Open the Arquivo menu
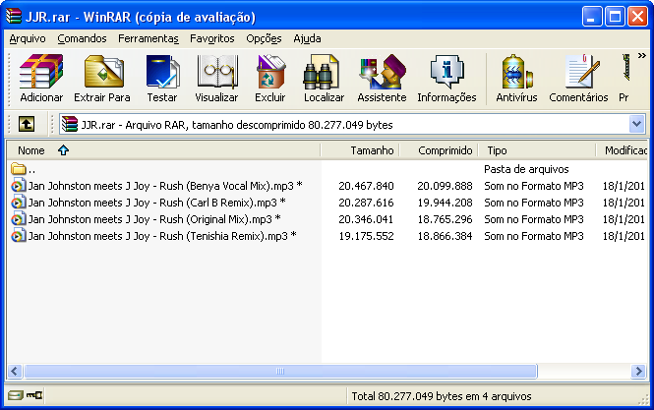Image resolution: width=654 pixels, height=410 pixels. click(x=28, y=38)
